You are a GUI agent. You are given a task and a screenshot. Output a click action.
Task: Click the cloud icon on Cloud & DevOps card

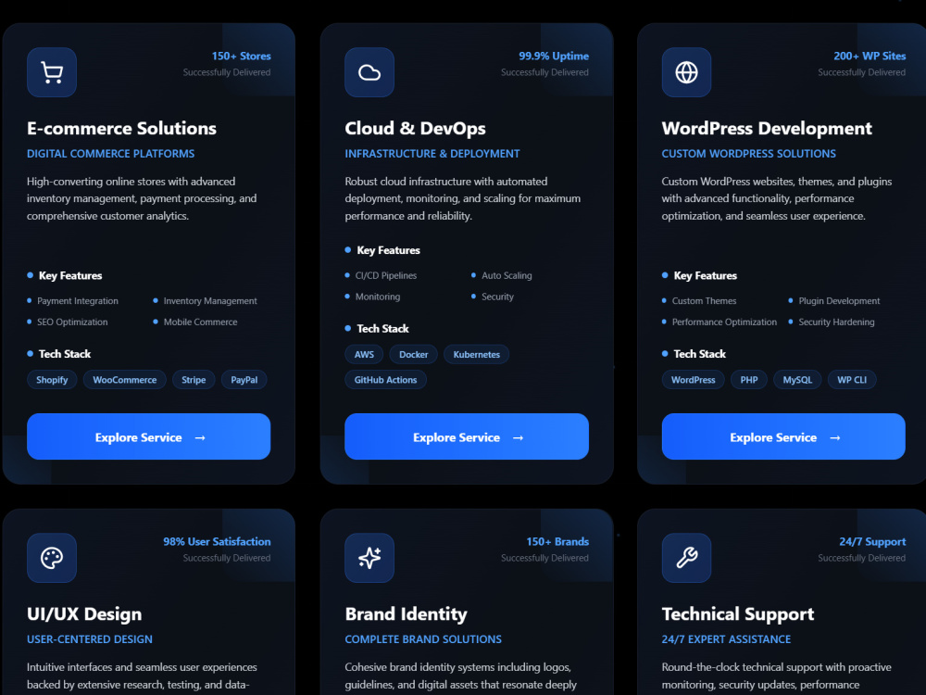point(369,72)
